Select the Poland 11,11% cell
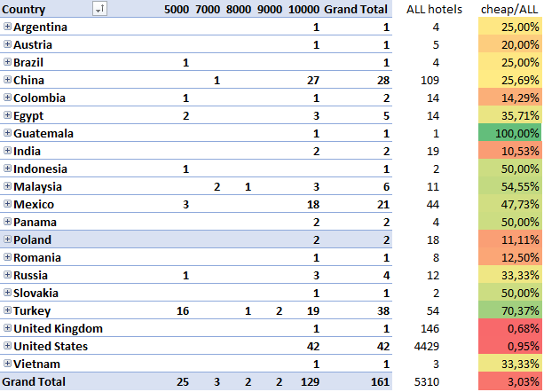544x392 pixels. pos(509,239)
